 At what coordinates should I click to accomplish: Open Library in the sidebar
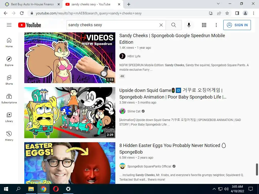pos(9,117)
